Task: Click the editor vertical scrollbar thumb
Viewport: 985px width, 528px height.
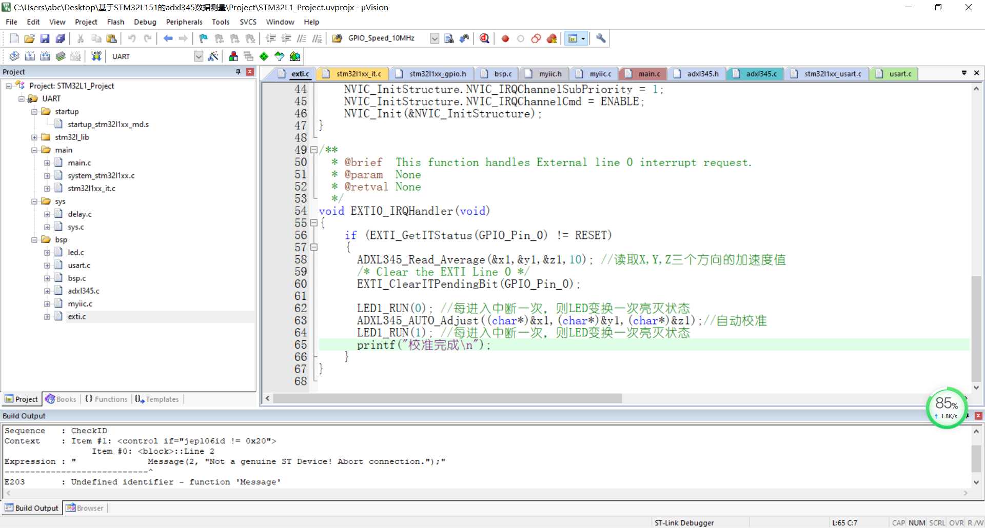Action: point(976,328)
